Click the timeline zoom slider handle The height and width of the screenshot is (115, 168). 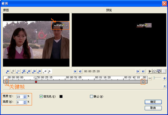[x=154, y=78]
